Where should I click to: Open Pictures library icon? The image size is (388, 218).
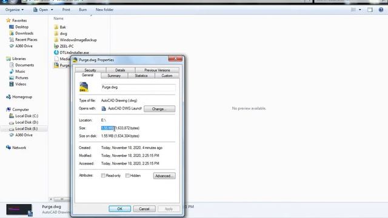(12, 78)
